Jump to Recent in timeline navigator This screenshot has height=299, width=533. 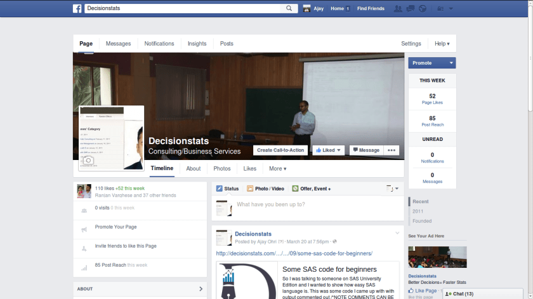[421, 201]
